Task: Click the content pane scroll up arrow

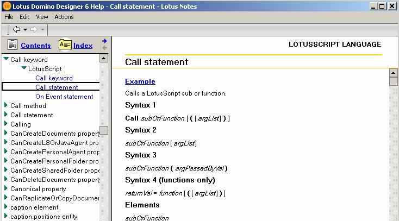Action: pos(394,73)
